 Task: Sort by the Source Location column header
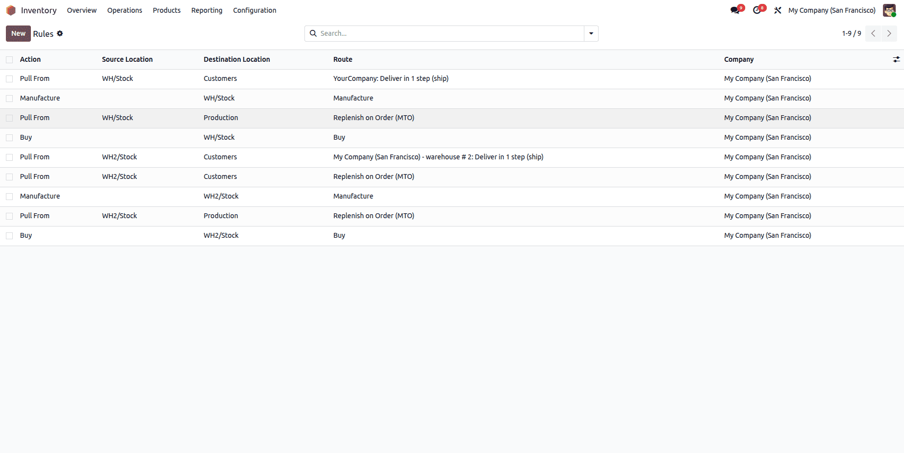(127, 59)
